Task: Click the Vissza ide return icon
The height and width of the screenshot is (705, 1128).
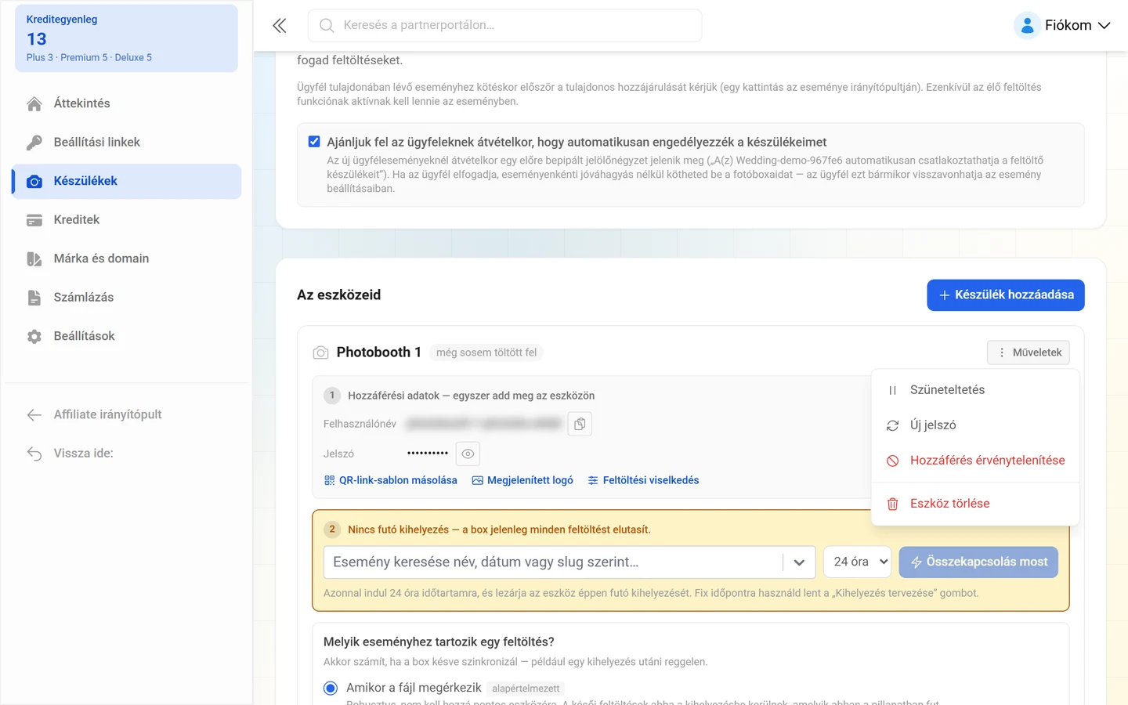Action: (34, 454)
